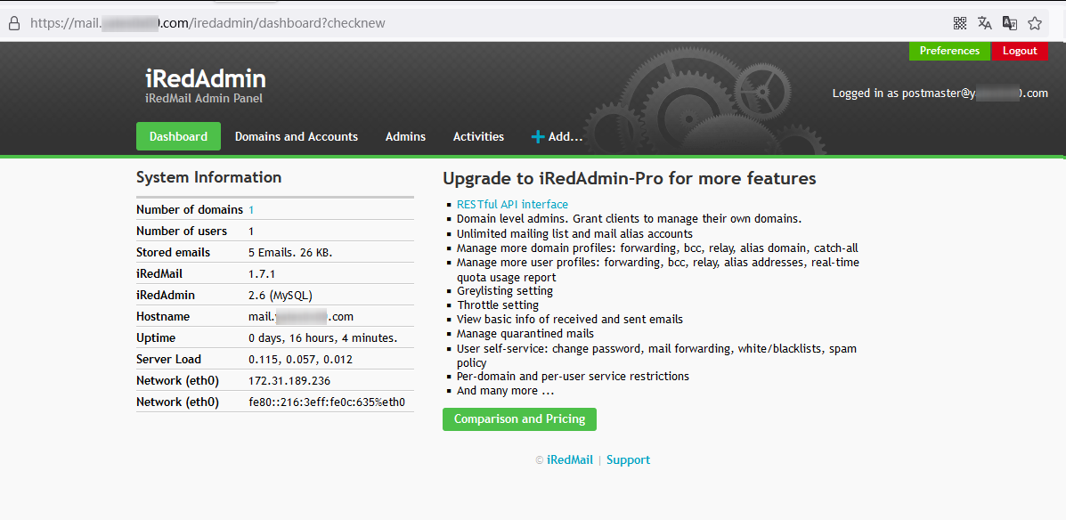Open the RESTful API interface link
1066x520 pixels.
click(x=512, y=204)
